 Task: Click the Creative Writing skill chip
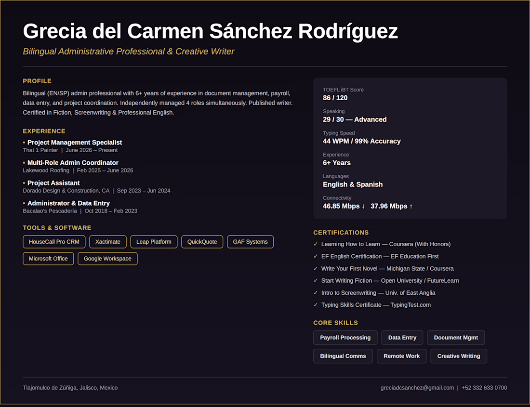tap(459, 356)
